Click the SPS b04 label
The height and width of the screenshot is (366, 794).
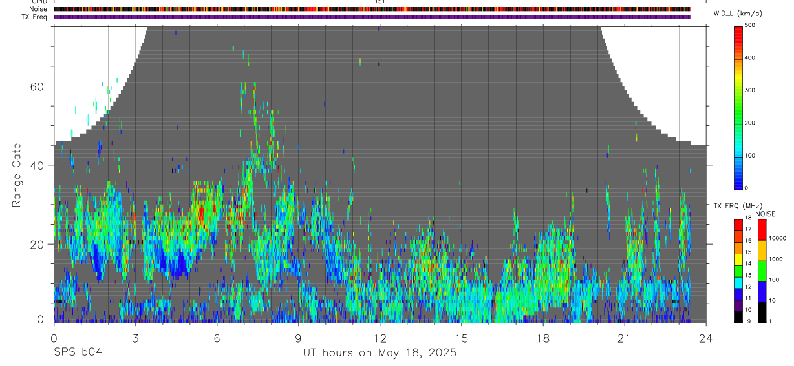click(x=76, y=352)
